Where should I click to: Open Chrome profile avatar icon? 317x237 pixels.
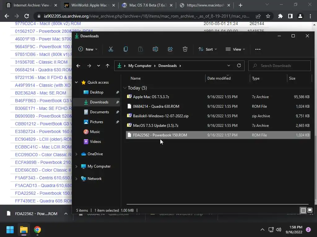point(300,16)
